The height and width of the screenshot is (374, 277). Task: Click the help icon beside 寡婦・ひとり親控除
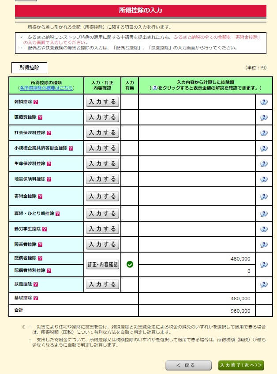pos(57,214)
